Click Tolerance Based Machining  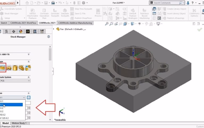pos(144,14)
